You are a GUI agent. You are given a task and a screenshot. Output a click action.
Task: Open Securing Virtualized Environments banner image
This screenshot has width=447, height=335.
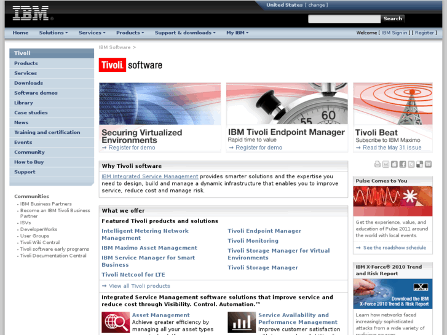160,104
